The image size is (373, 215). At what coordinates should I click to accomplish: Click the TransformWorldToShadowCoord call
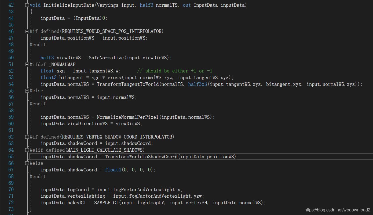click(x=141, y=157)
